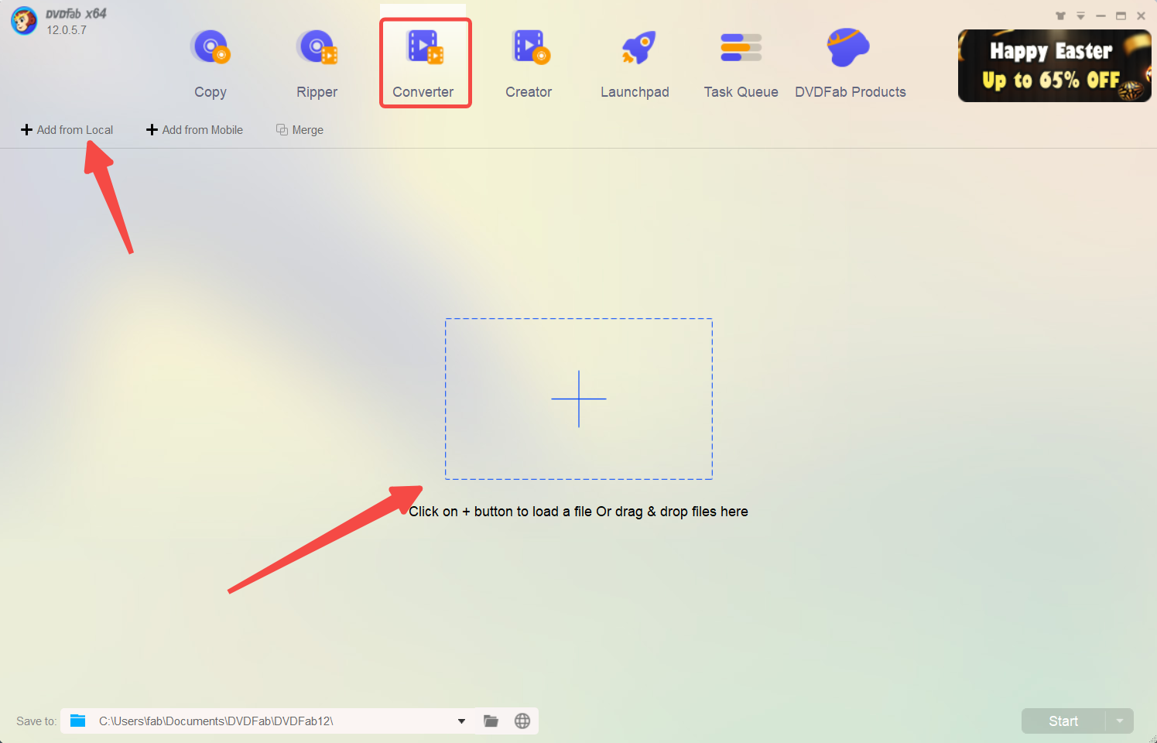Image resolution: width=1157 pixels, height=743 pixels.
Task: Switch to the Ripper module
Action: click(x=317, y=63)
